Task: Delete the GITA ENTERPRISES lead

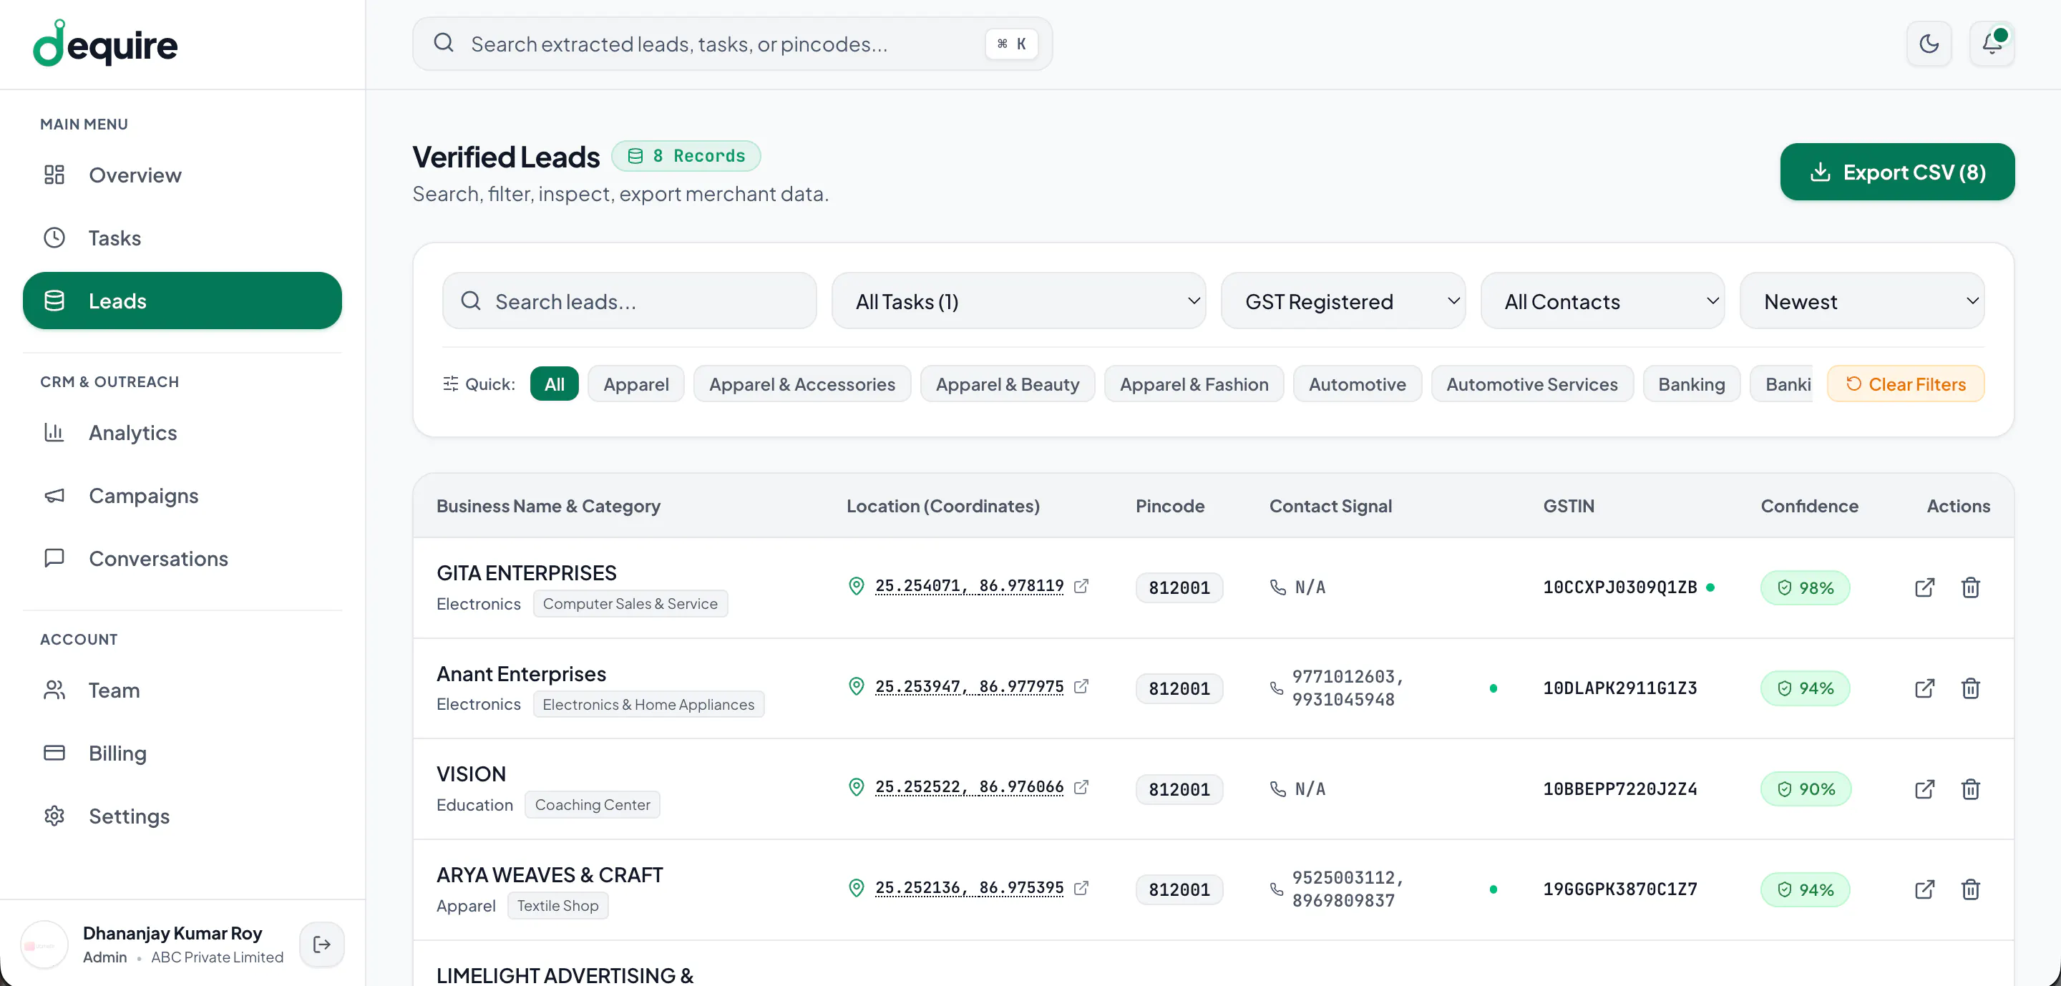Action: [x=1970, y=587]
